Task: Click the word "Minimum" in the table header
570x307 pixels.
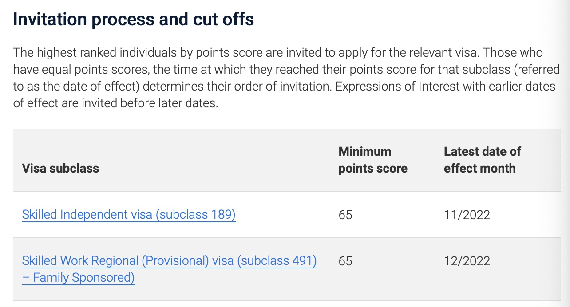Action: [x=365, y=152]
